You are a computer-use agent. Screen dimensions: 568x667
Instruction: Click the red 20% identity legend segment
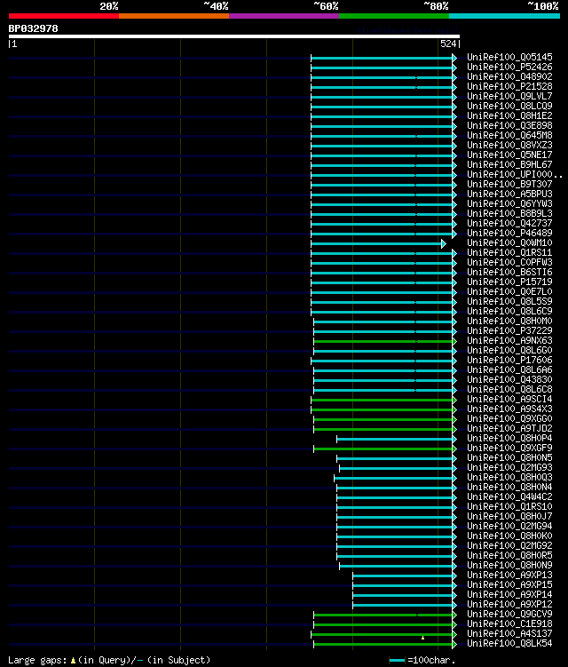(x=64, y=16)
